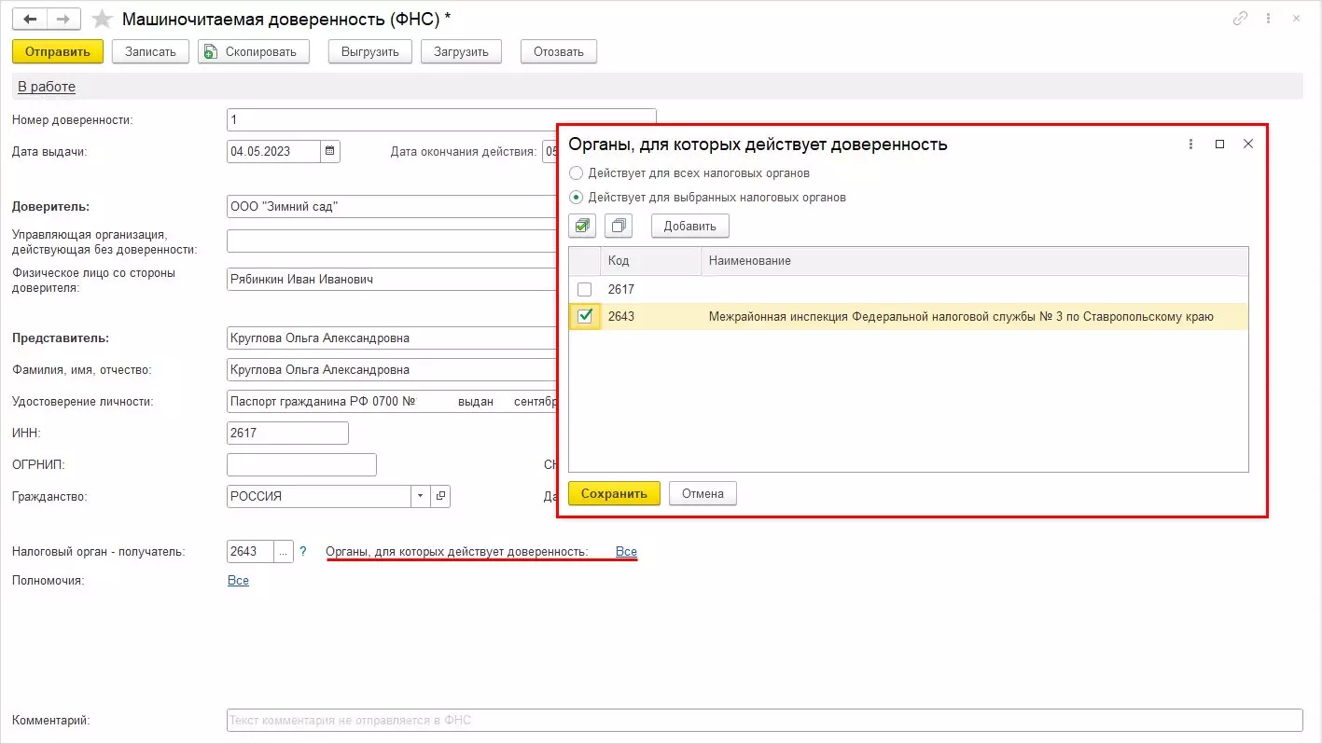Viewport: 1322px width, 744px height.
Task: Focus the Номер доверенности field
Action: pyautogui.click(x=441, y=120)
